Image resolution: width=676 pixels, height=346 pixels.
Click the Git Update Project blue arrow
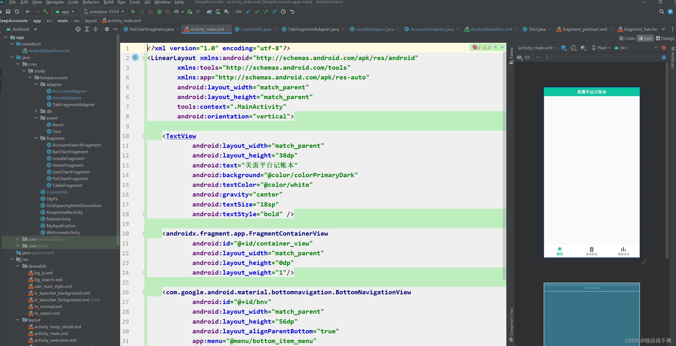248,12
